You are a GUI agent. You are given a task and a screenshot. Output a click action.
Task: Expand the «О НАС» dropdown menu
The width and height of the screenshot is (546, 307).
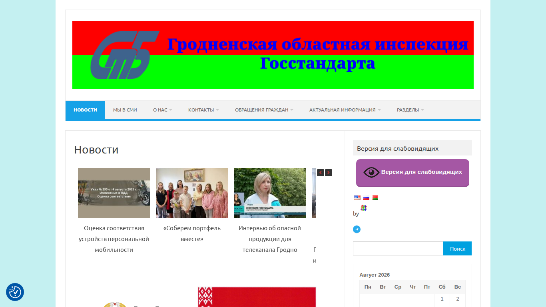(x=162, y=110)
